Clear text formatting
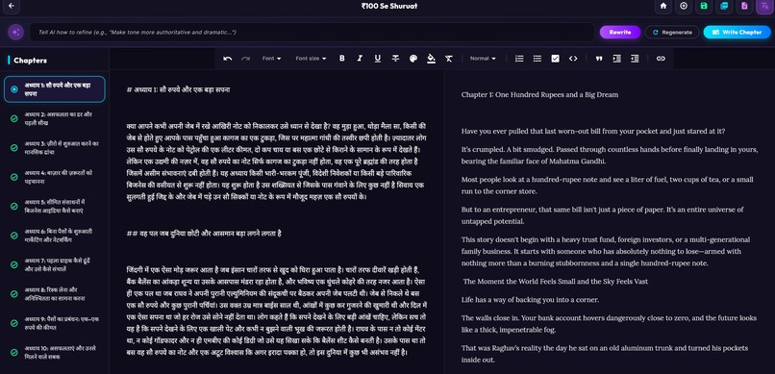 pos(449,59)
